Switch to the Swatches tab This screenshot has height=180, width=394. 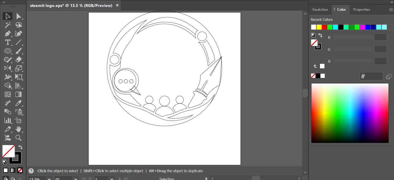320,10
